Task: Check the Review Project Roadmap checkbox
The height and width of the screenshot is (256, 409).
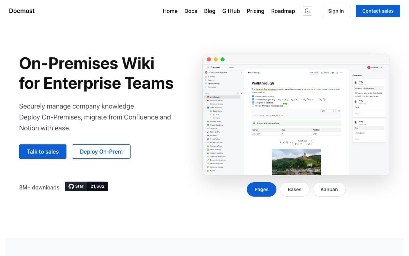Action: tap(253, 105)
